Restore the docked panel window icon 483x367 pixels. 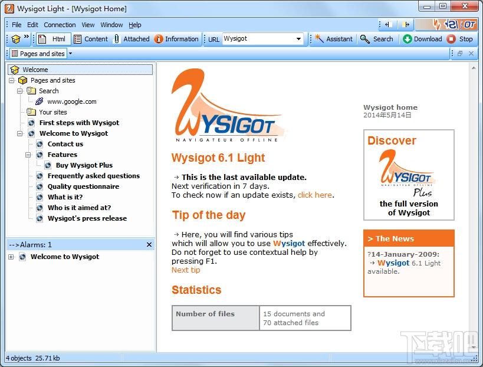tap(460, 54)
